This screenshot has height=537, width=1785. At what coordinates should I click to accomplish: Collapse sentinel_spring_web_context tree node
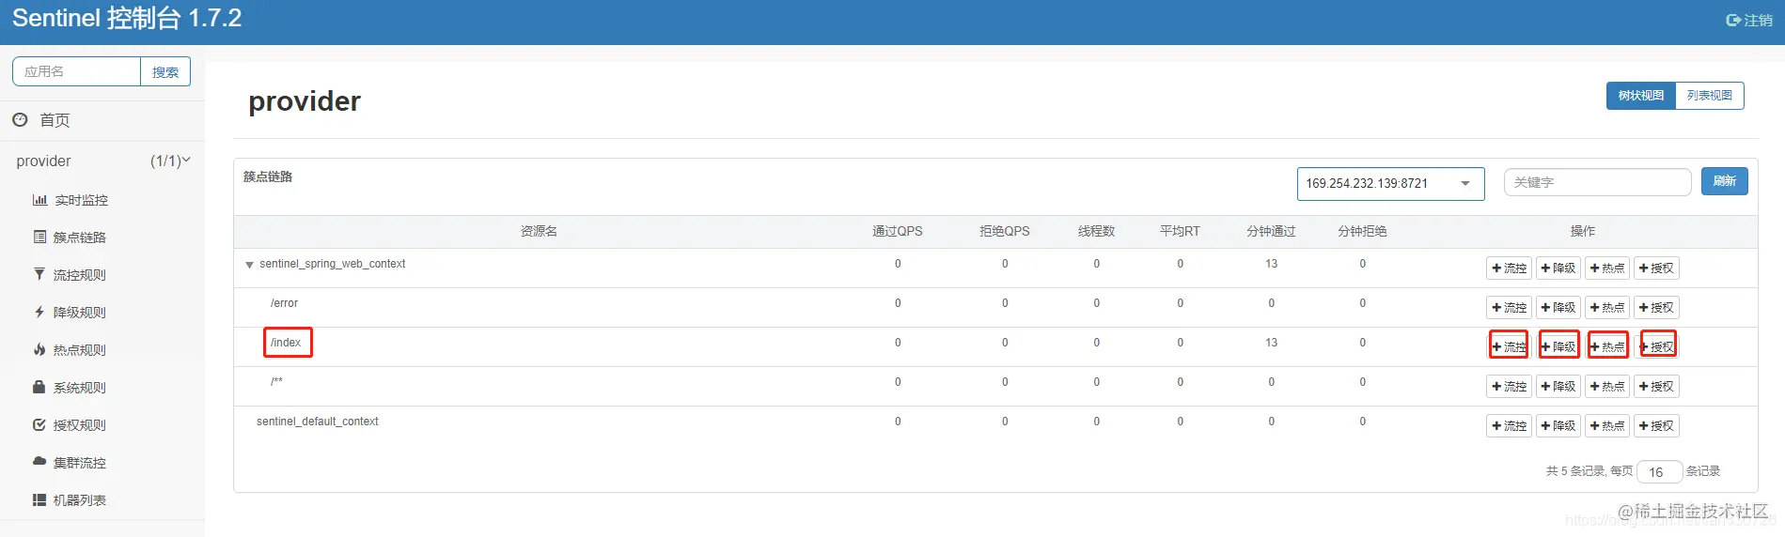(249, 265)
